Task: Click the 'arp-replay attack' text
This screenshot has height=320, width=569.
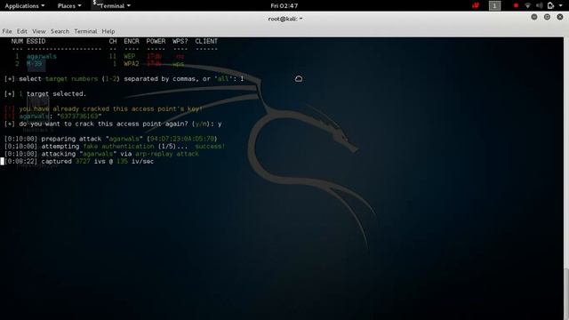Action: click(x=167, y=154)
